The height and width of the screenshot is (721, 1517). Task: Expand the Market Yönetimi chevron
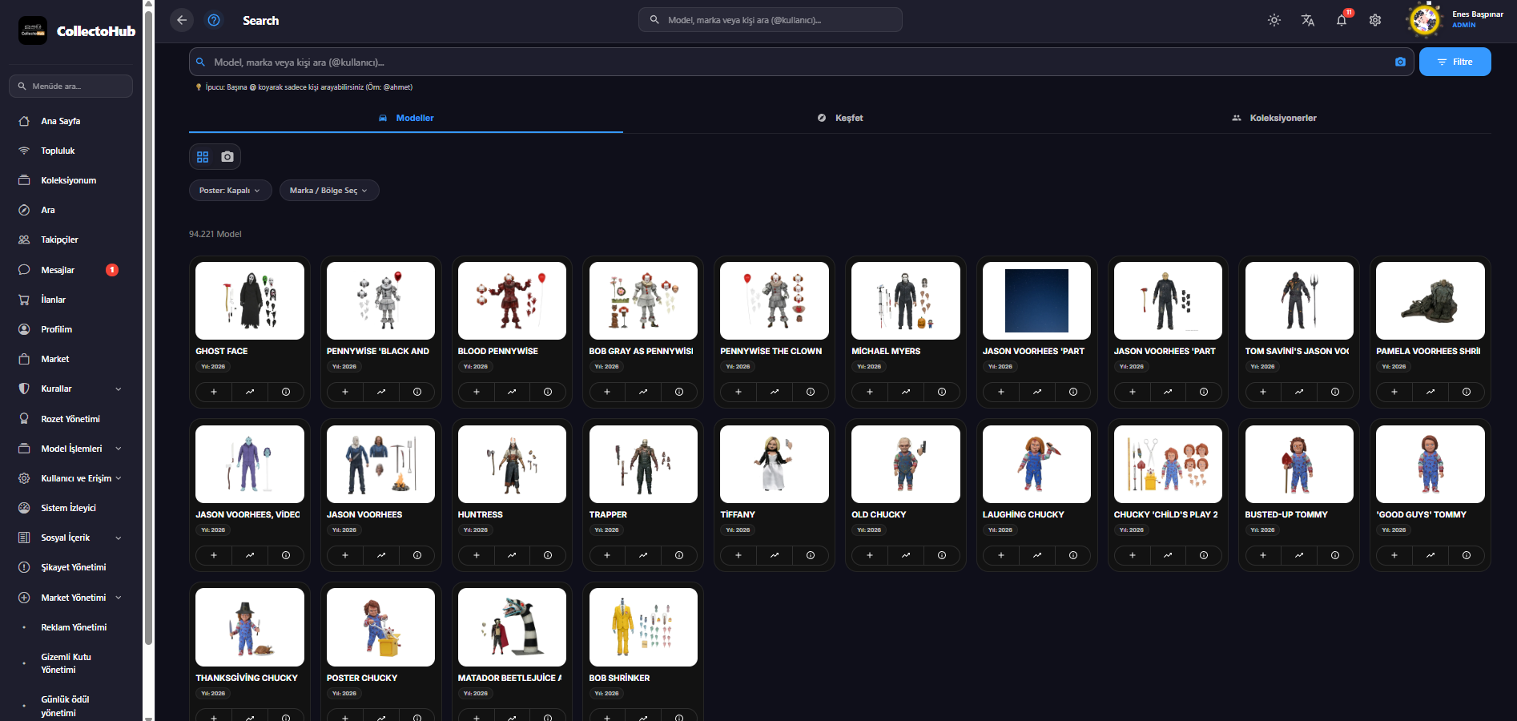[x=119, y=598]
